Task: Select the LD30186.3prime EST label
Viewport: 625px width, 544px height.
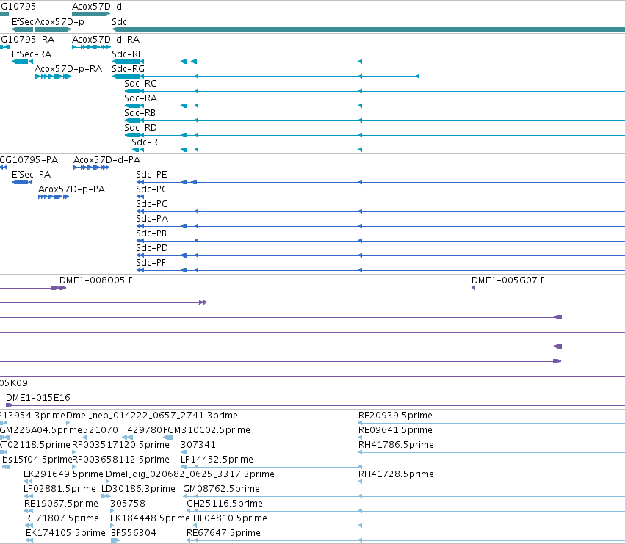Action: [x=138, y=489]
